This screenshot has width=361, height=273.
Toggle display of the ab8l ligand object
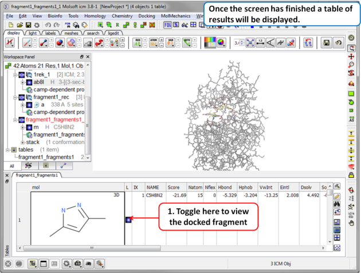29,82
